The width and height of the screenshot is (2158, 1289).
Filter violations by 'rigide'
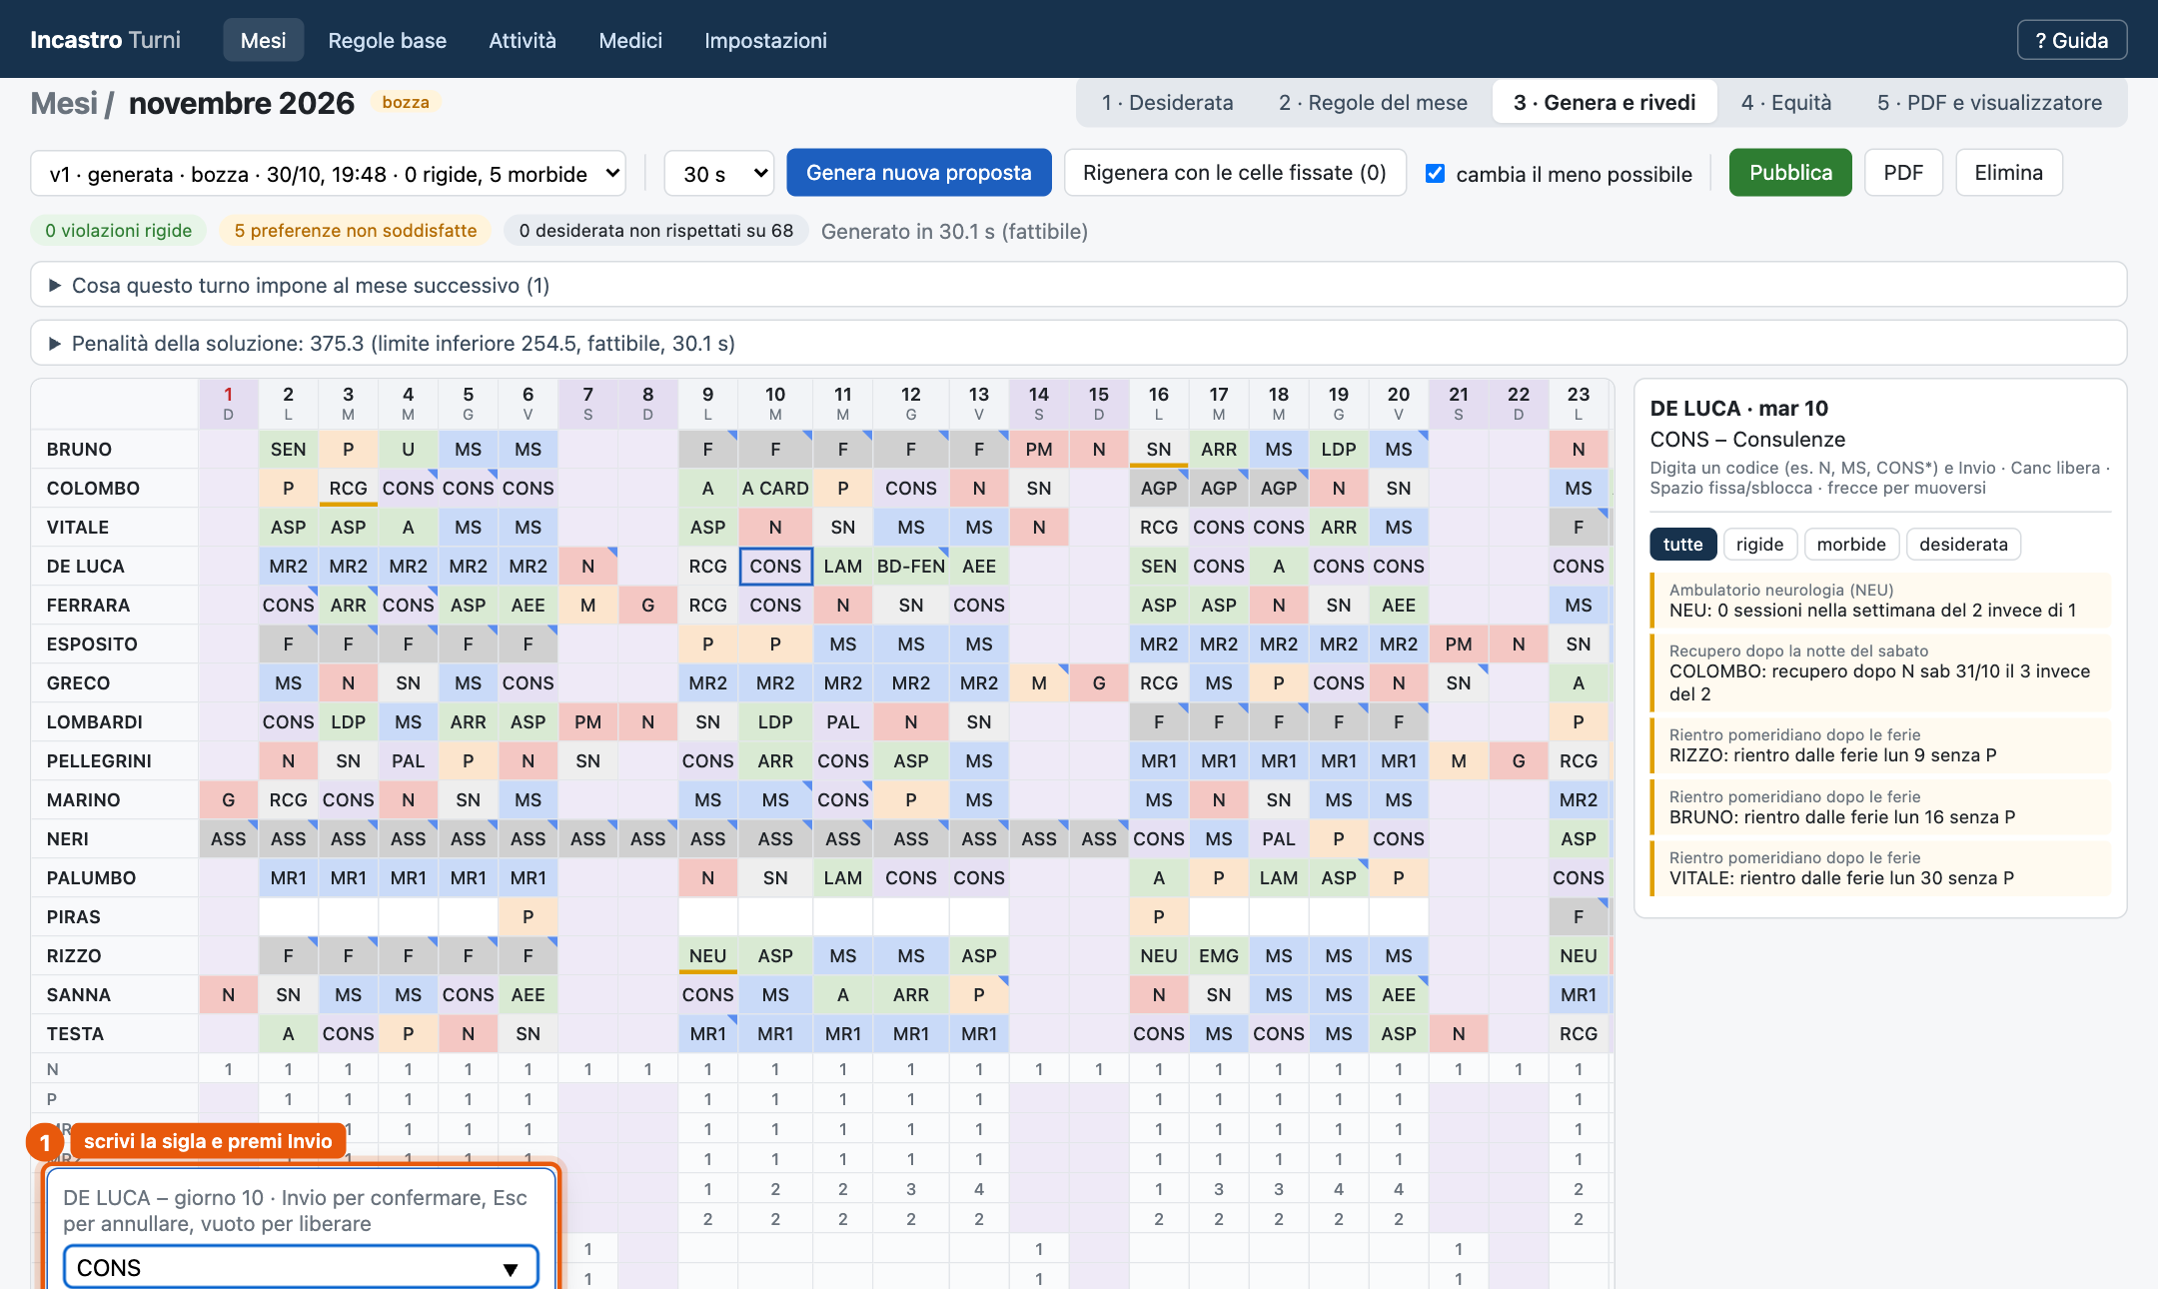pyautogui.click(x=1759, y=544)
